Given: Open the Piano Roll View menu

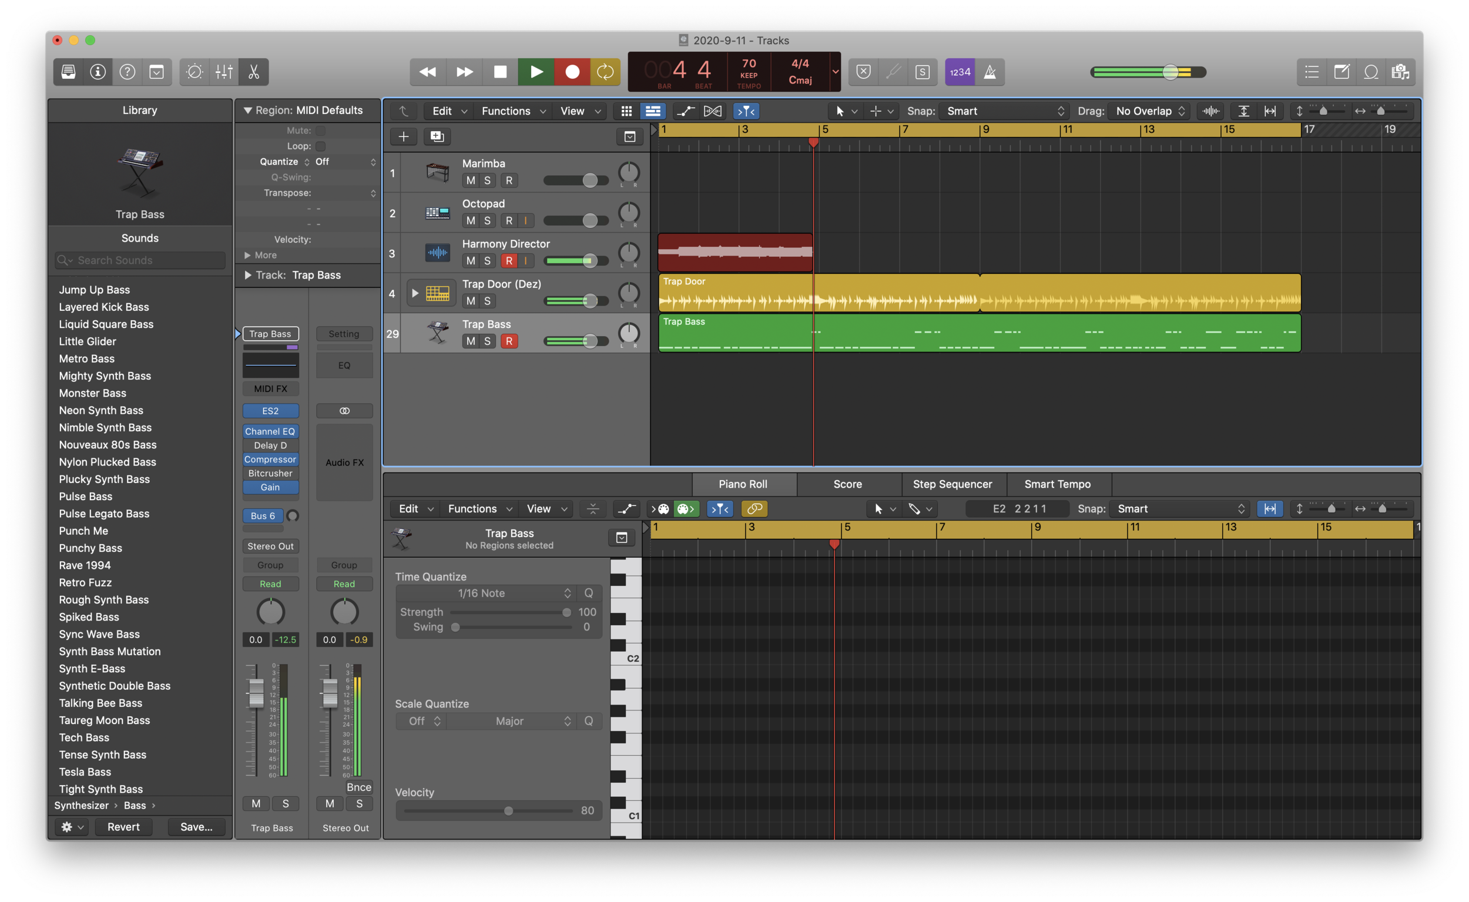Looking at the screenshot, I should [x=546, y=509].
